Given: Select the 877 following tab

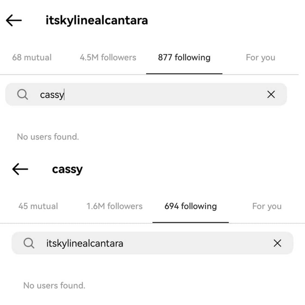Looking at the screenshot, I should coord(184,57).
